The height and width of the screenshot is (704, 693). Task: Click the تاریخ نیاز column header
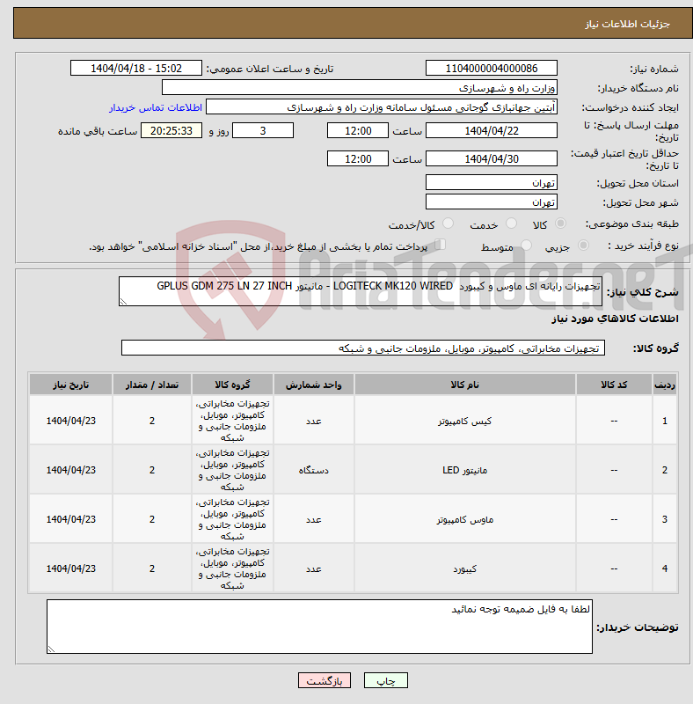tap(71, 385)
